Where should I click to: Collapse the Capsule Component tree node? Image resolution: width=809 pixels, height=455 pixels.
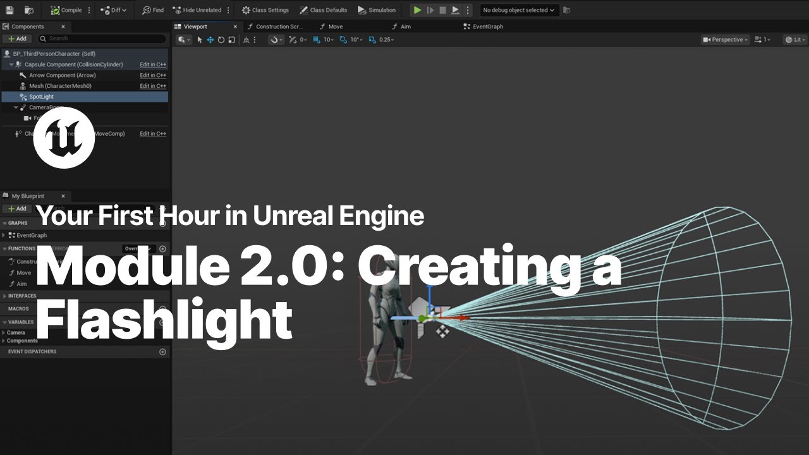coord(11,64)
